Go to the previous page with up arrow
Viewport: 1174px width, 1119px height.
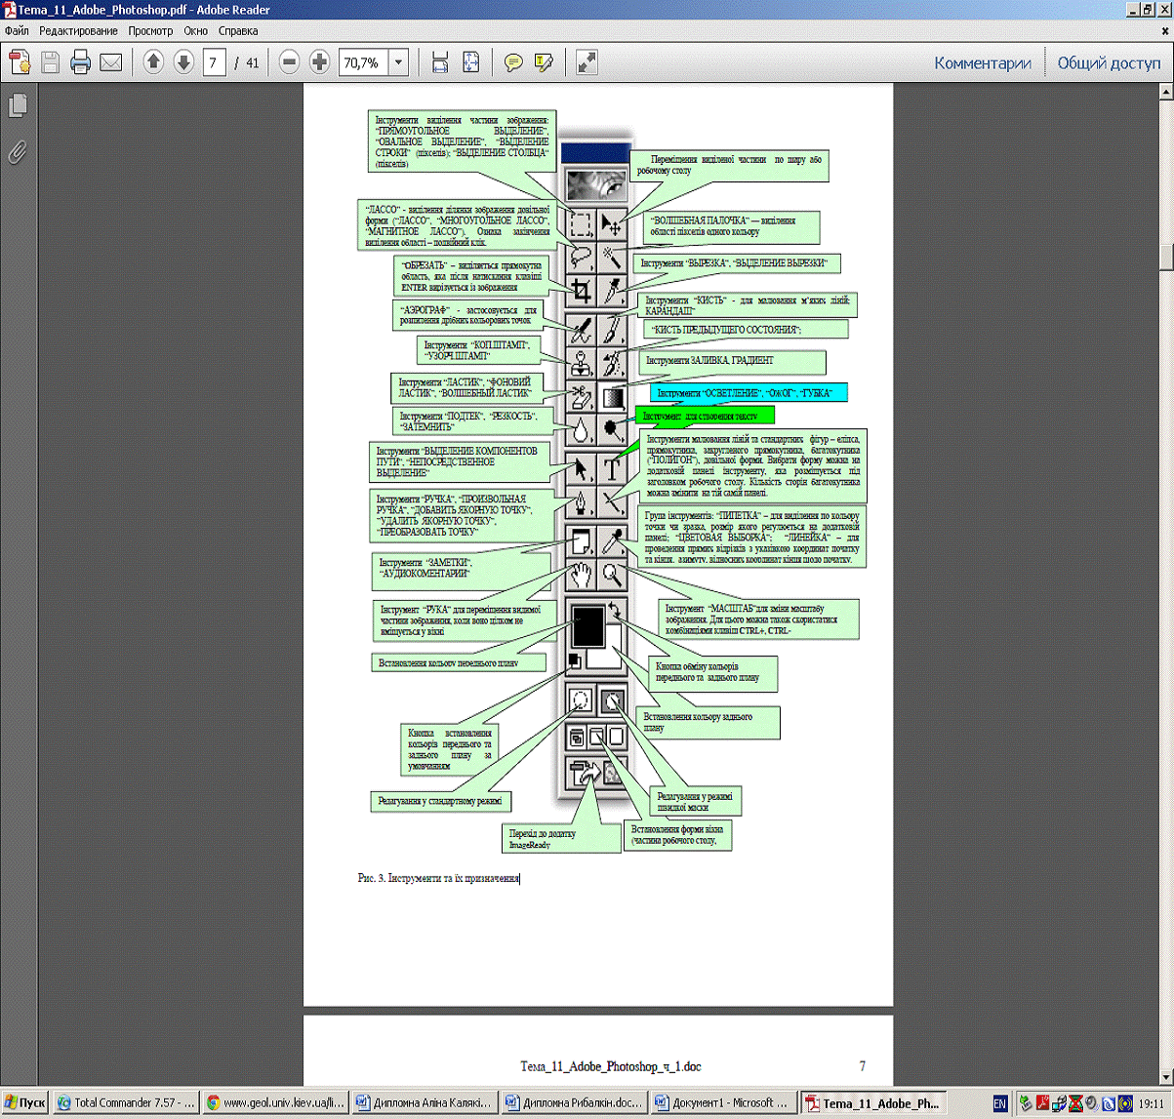153,63
